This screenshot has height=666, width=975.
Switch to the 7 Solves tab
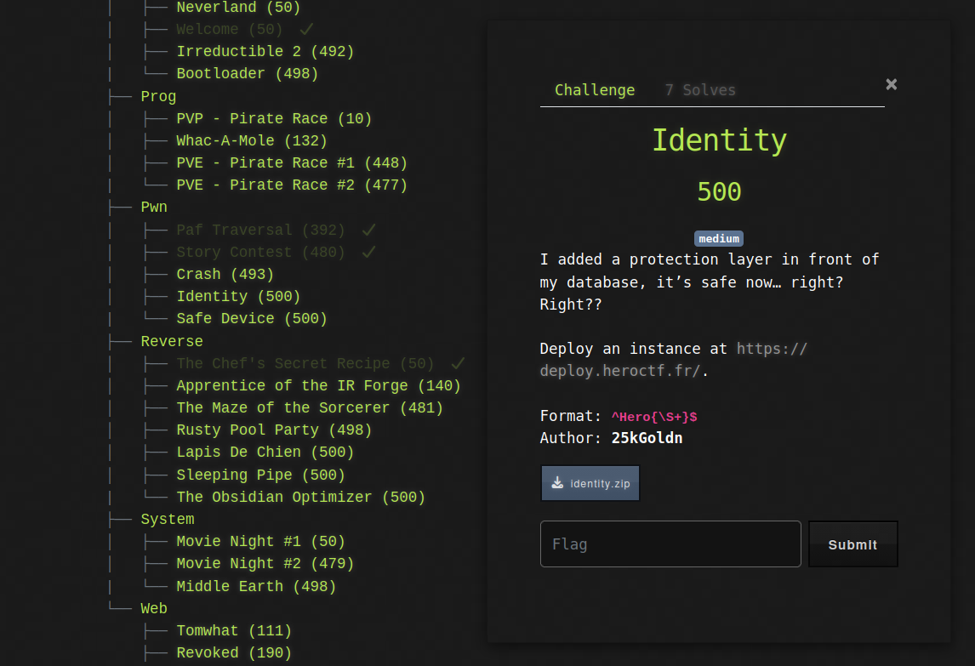point(699,90)
